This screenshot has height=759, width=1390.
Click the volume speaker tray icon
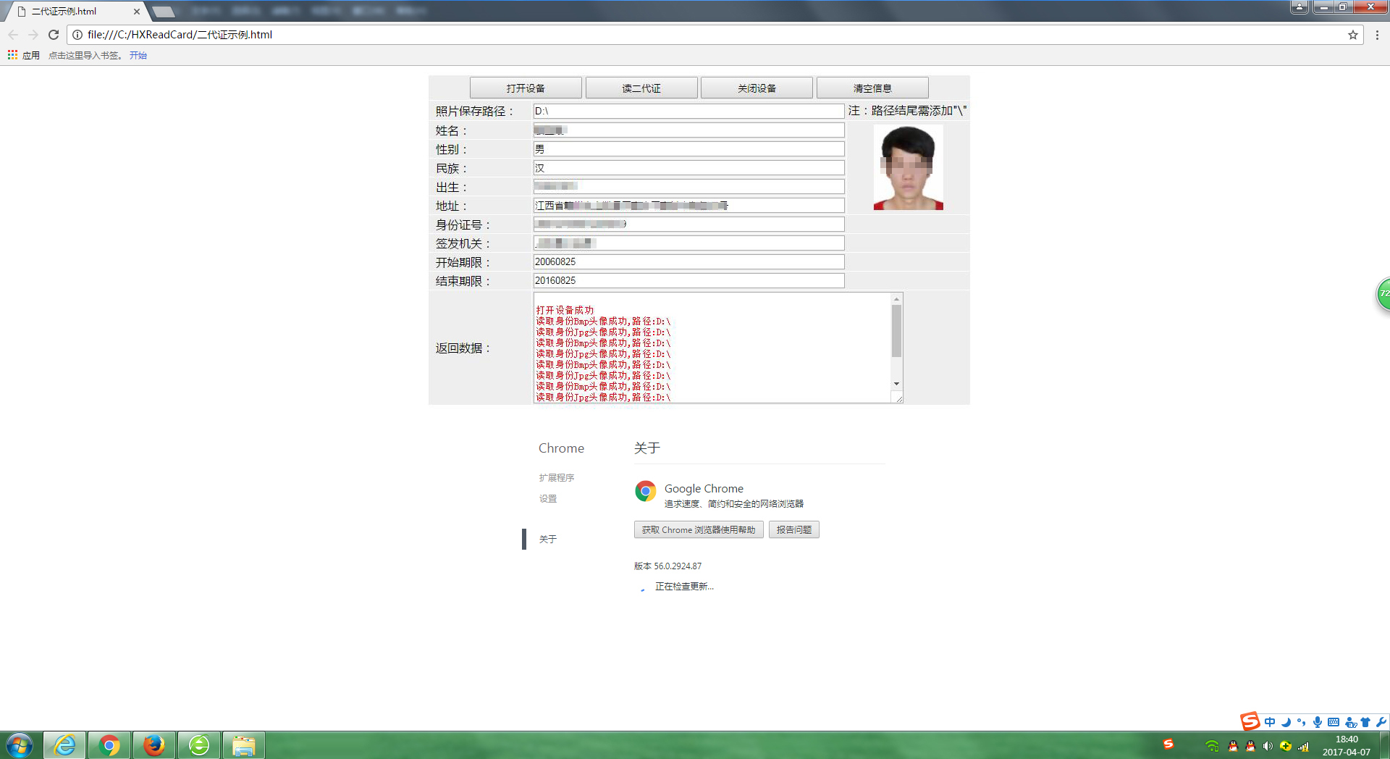point(1268,746)
